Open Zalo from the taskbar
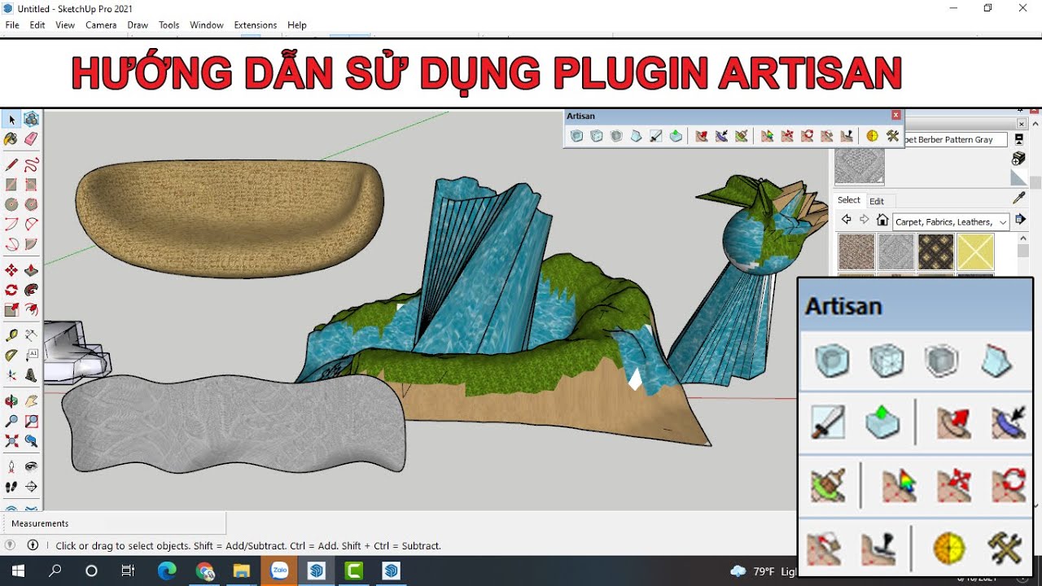1042x586 pixels. click(x=279, y=571)
